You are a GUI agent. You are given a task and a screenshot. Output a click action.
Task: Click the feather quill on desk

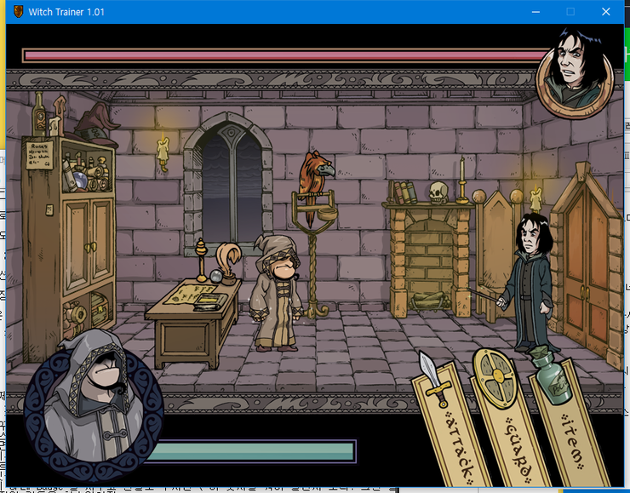pos(228,262)
